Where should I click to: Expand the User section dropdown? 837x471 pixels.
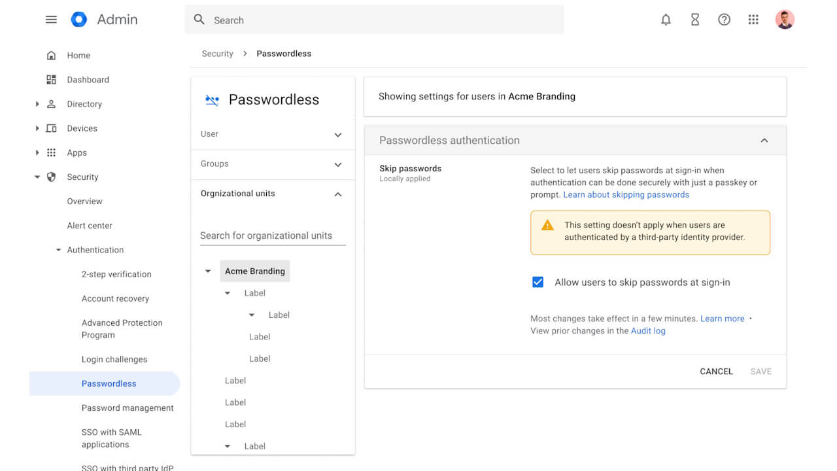338,134
